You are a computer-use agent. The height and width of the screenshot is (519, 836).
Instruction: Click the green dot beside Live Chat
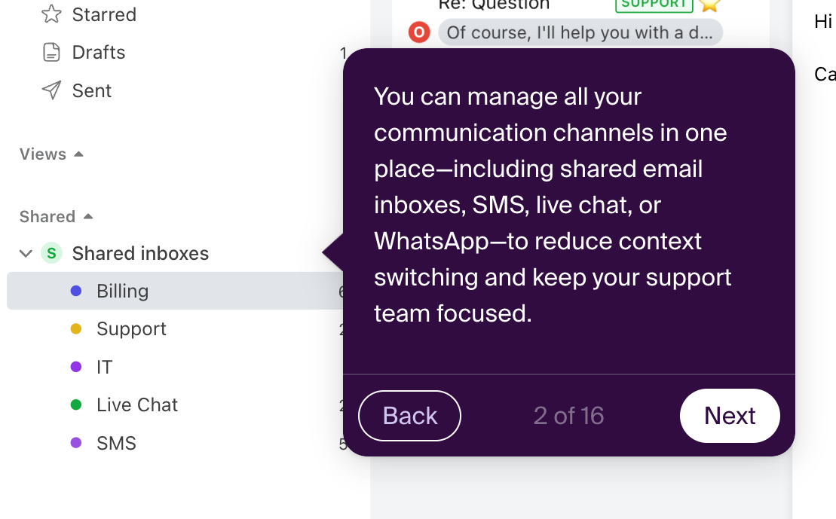click(76, 405)
